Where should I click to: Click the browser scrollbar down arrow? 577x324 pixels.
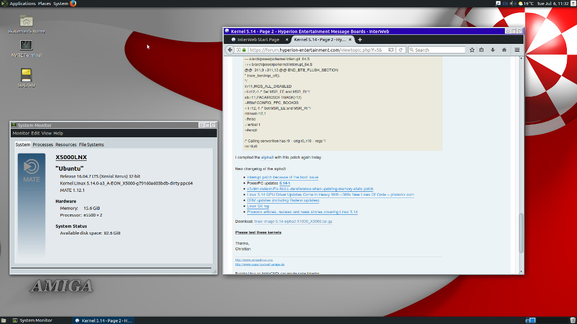point(521,272)
